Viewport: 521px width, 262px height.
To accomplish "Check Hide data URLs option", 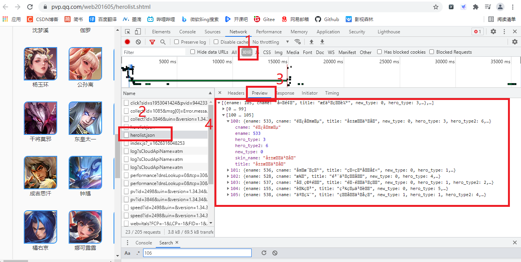I will pos(193,52).
